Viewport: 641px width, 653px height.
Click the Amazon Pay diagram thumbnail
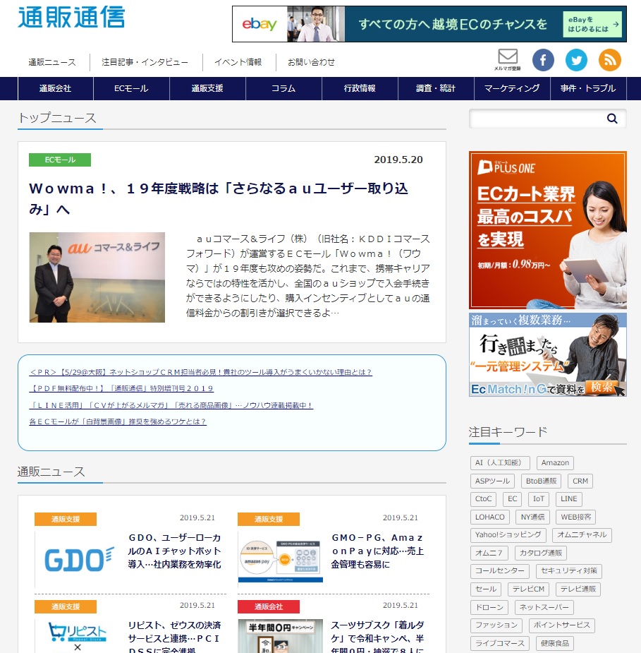281,559
